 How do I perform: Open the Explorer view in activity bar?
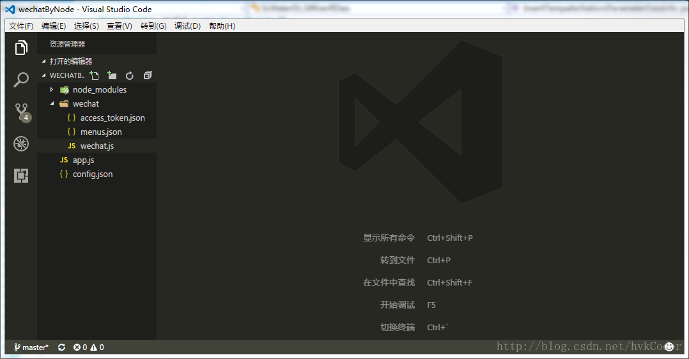(x=21, y=48)
